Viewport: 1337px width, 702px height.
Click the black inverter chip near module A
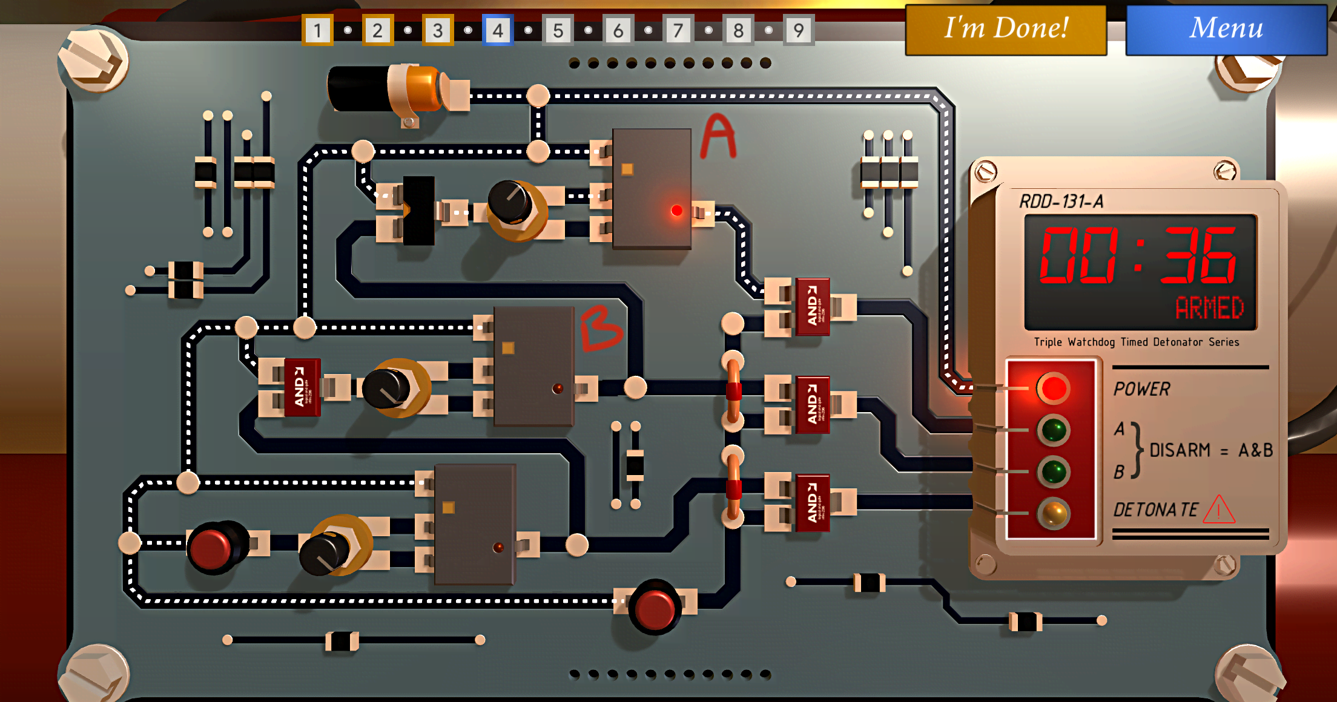(419, 211)
